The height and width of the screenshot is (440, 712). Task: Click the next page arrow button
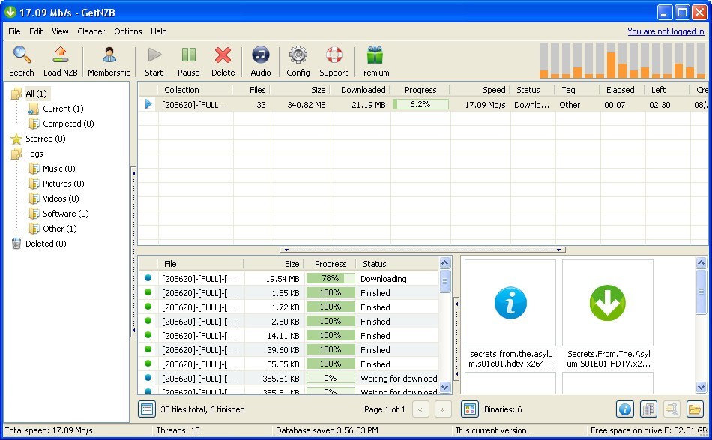[x=441, y=409]
